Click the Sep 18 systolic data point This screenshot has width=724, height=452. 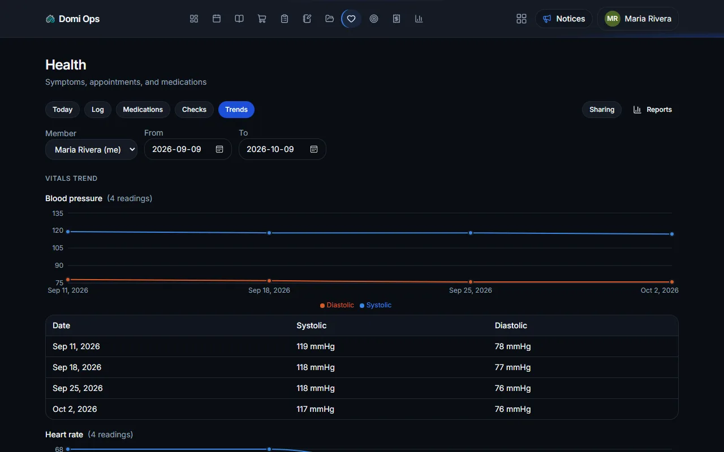269,233
